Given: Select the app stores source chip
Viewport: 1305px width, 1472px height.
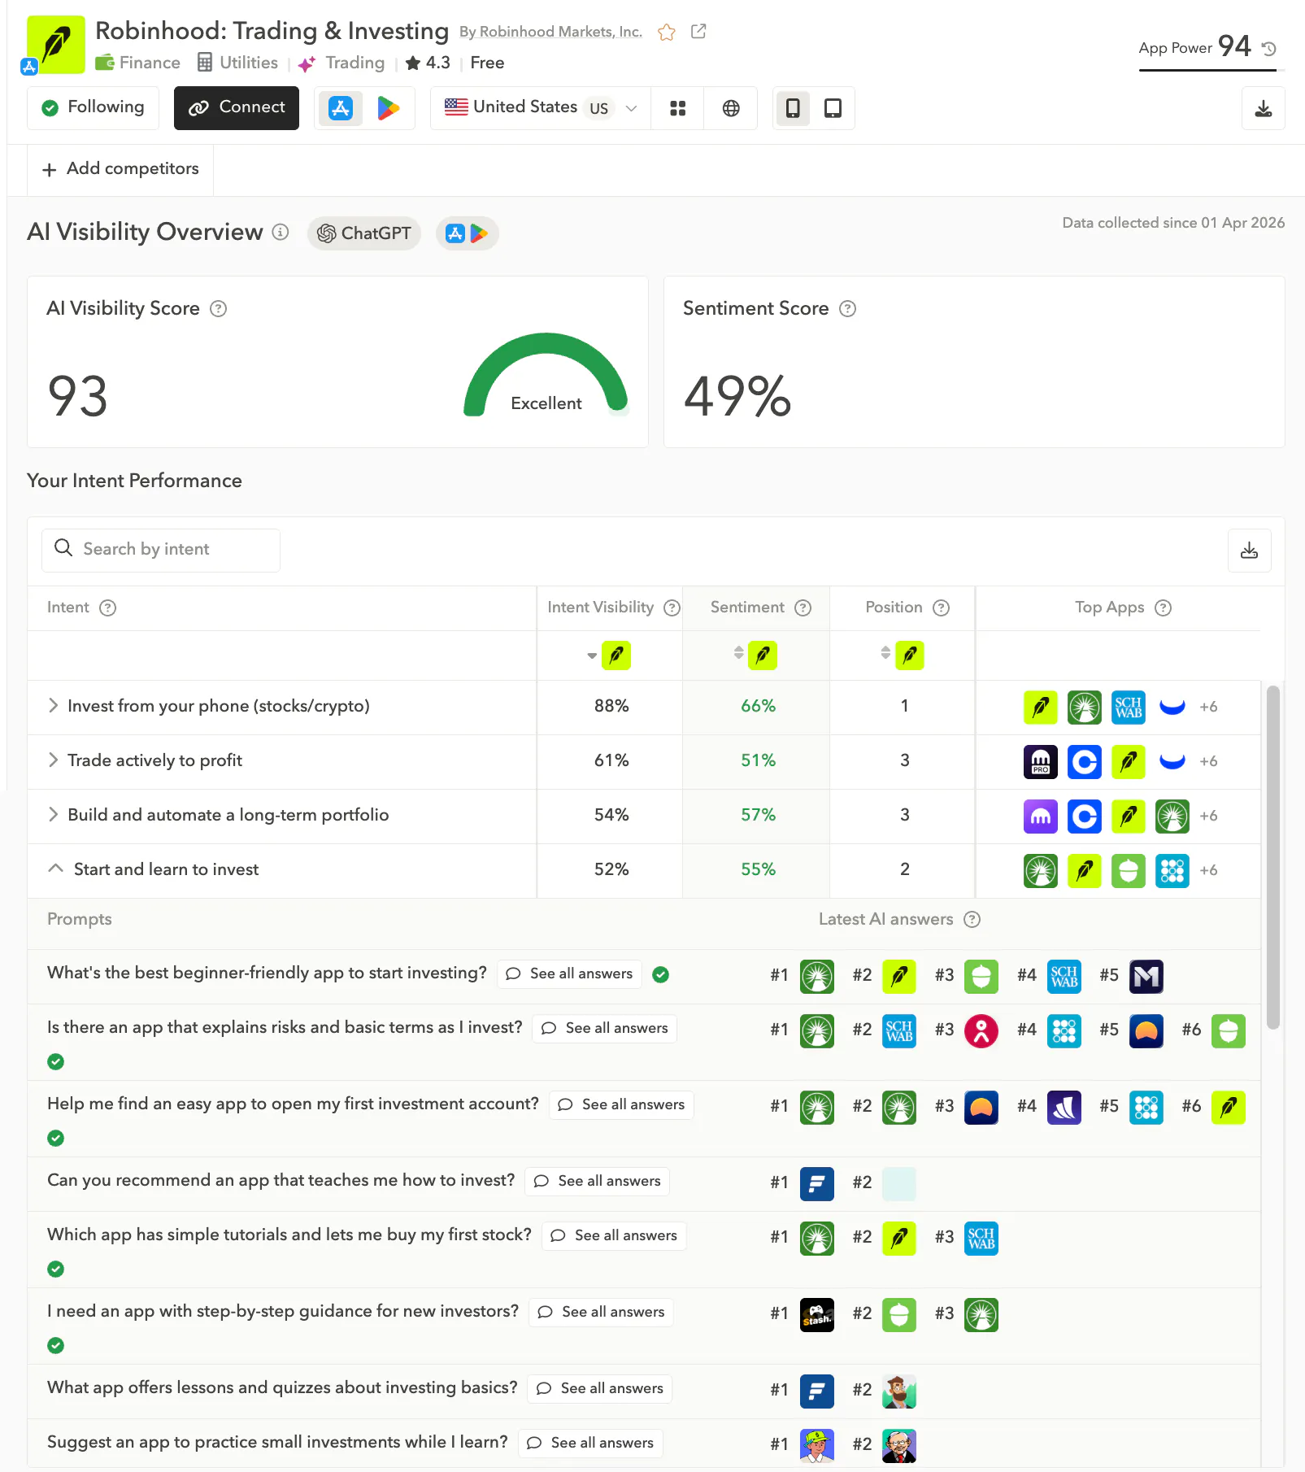Looking at the screenshot, I should [x=467, y=233].
